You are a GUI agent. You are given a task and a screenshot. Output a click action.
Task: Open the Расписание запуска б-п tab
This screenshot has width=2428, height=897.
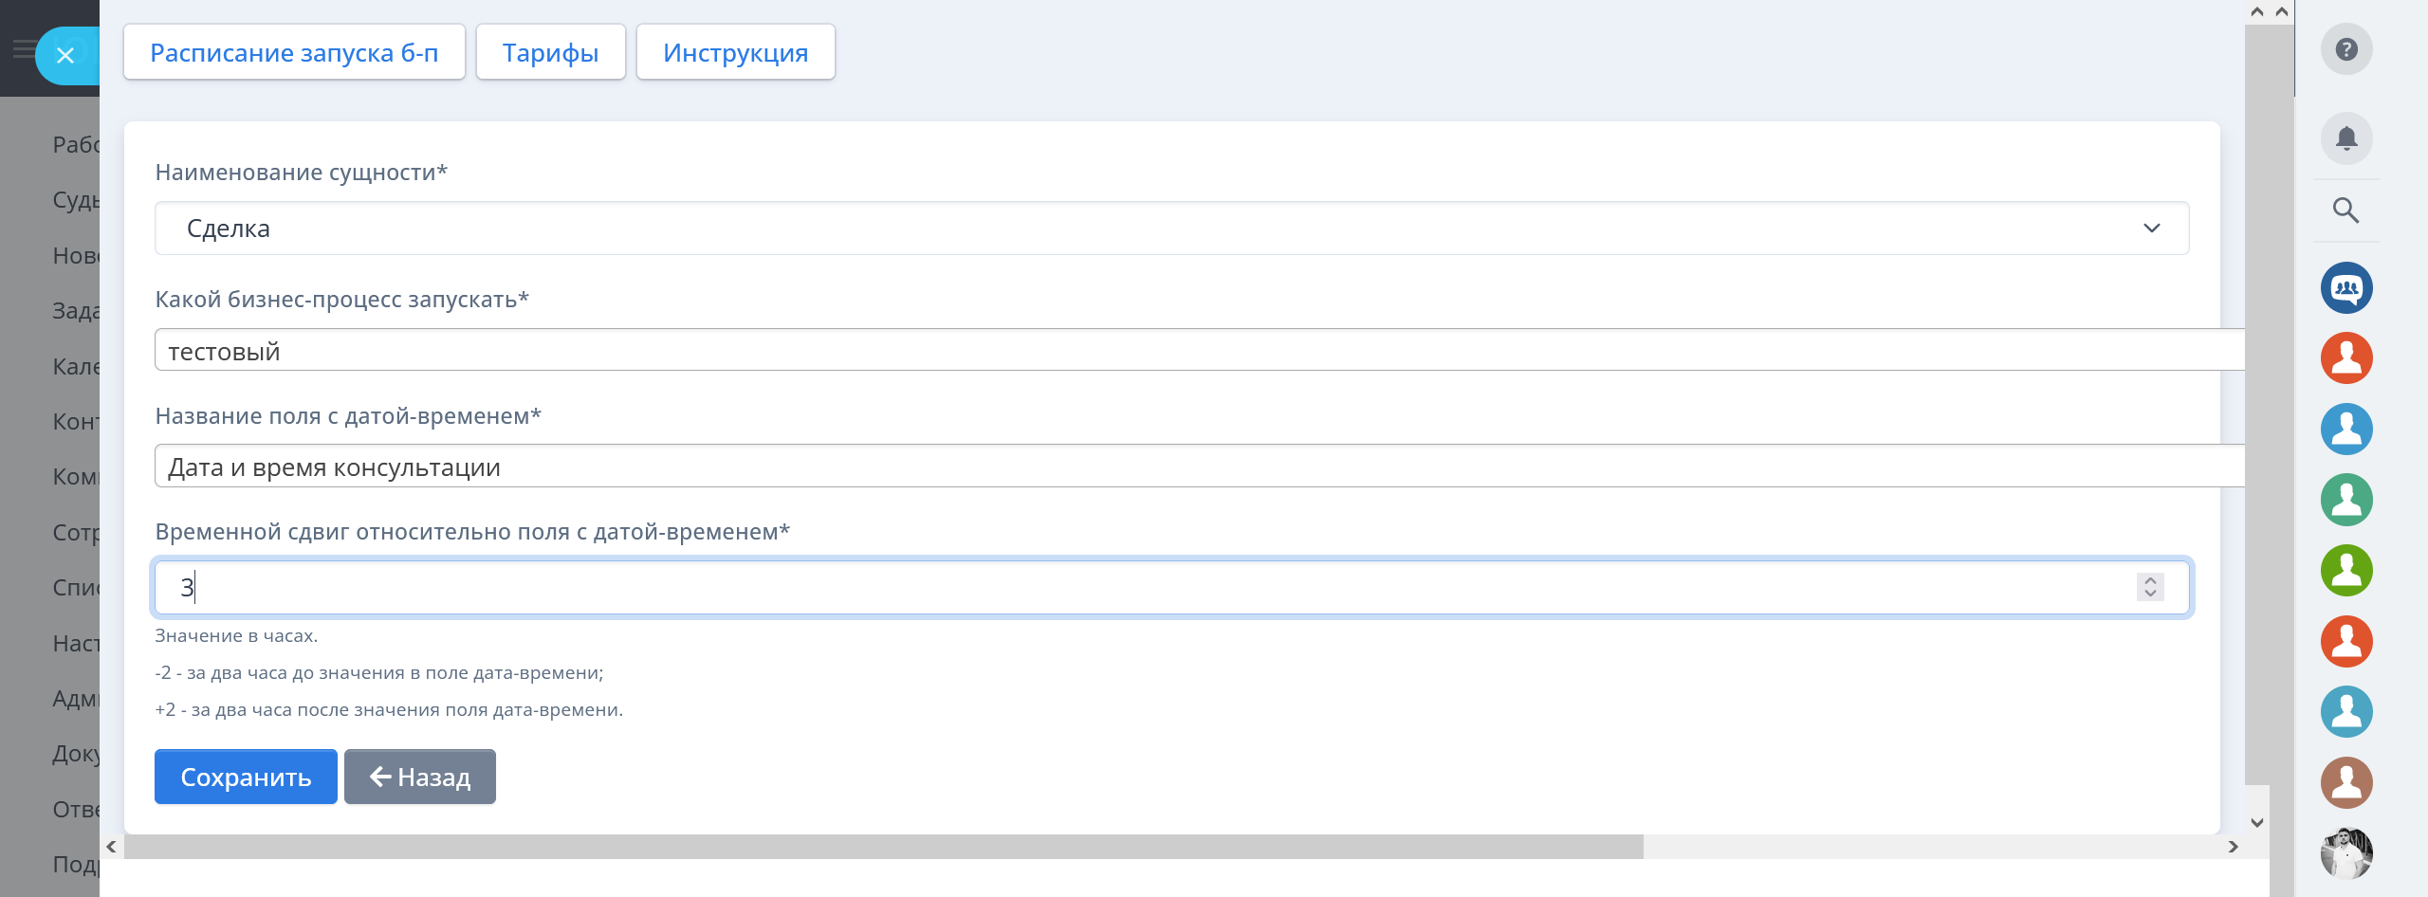click(x=294, y=53)
